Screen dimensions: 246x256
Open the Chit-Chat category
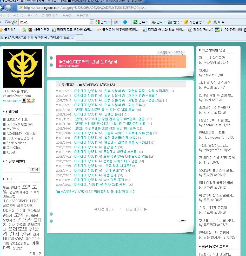14,148
